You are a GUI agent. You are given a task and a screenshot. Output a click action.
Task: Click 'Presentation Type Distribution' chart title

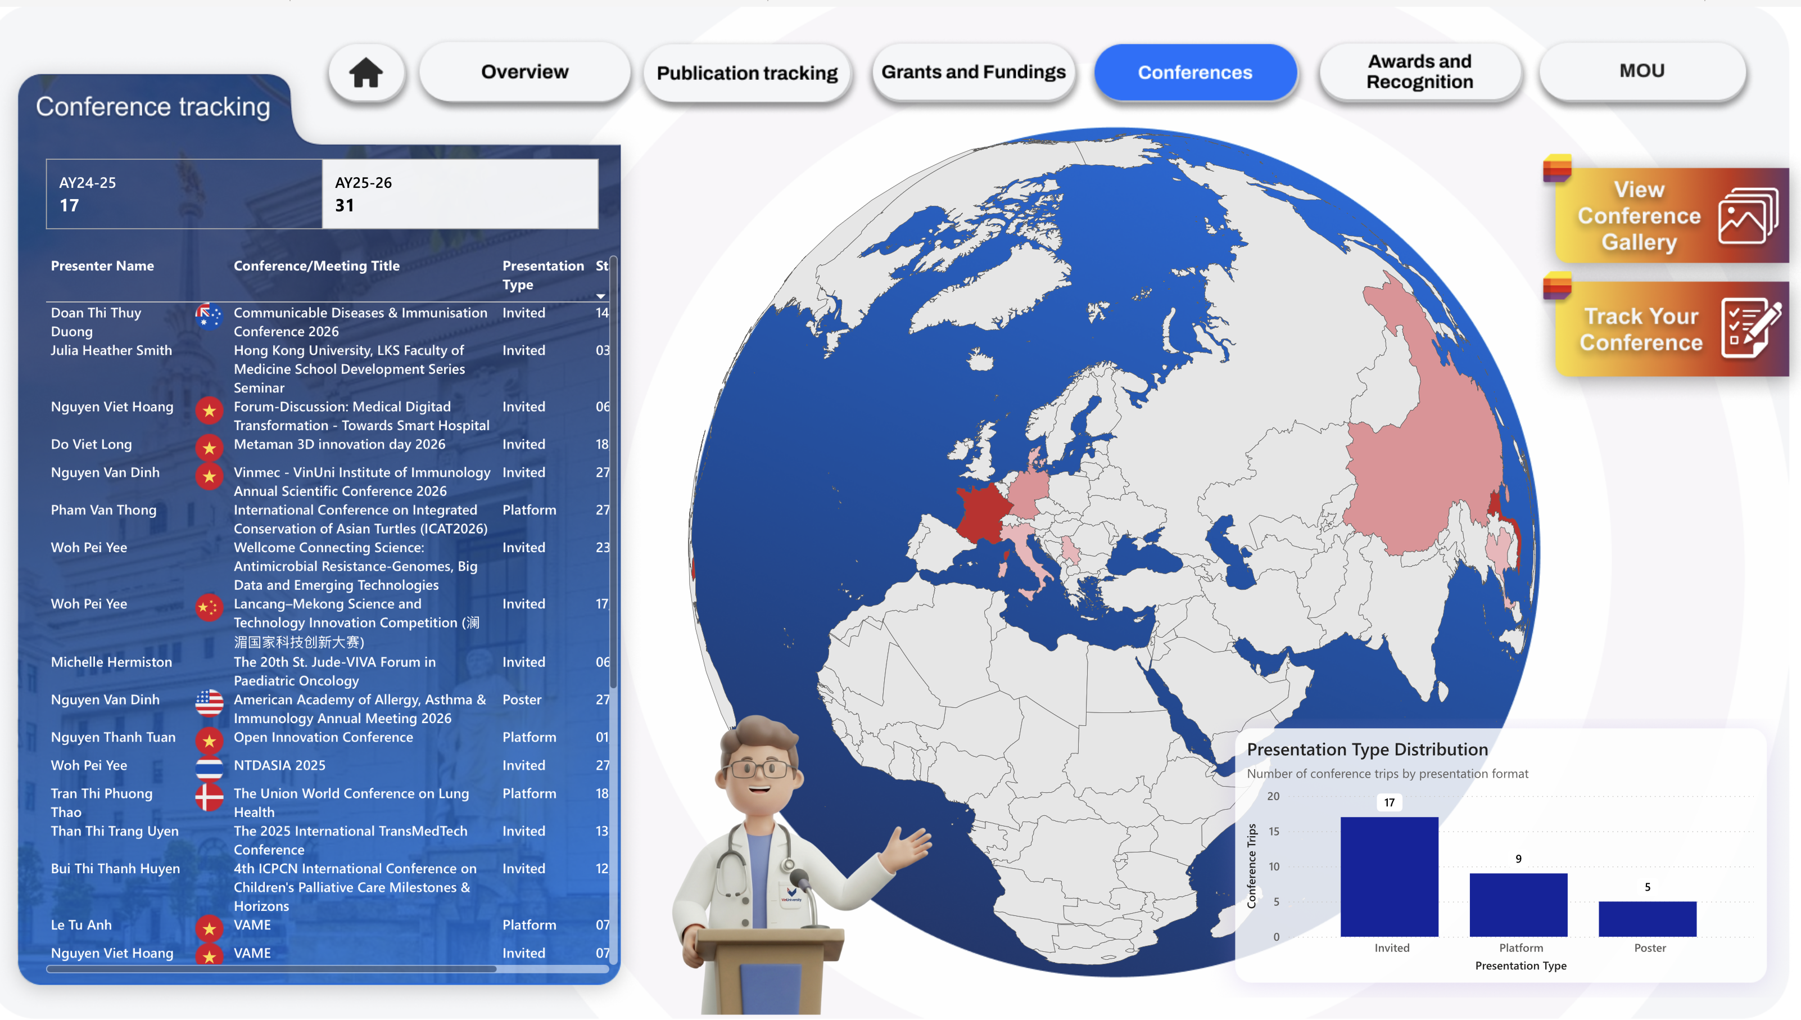(1368, 749)
